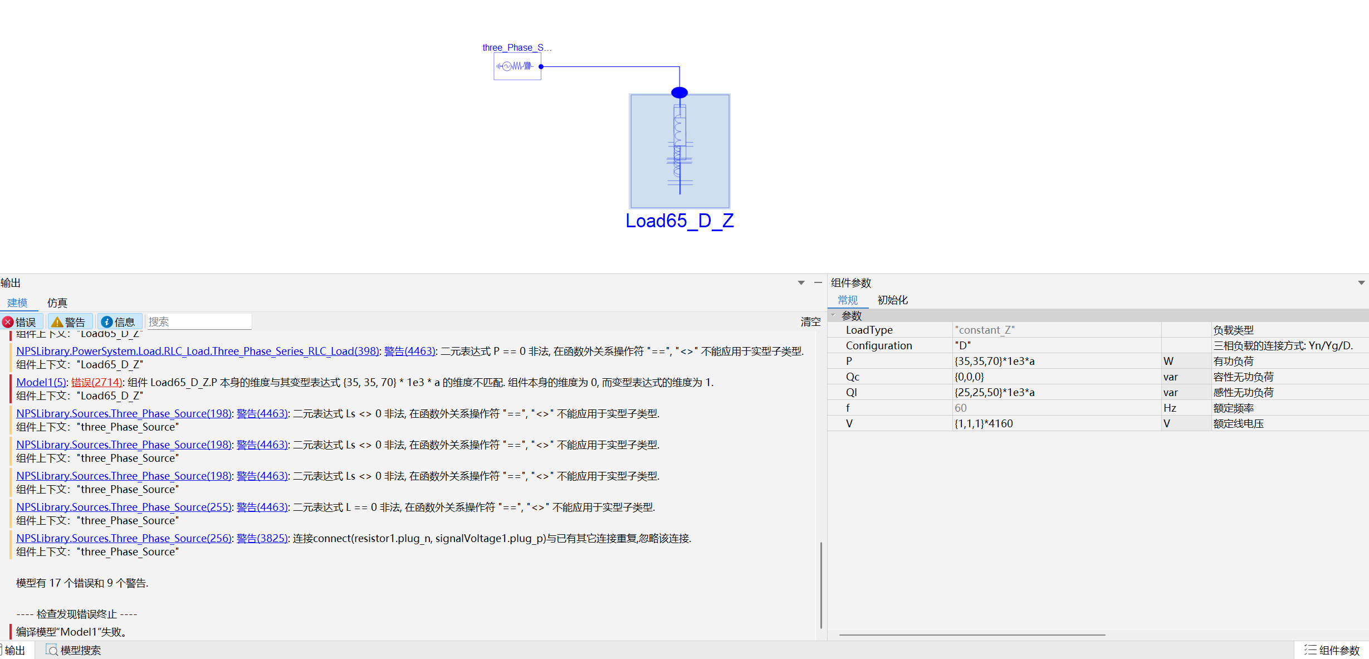Switch to the 仿真 output tab

(x=57, y=303)
